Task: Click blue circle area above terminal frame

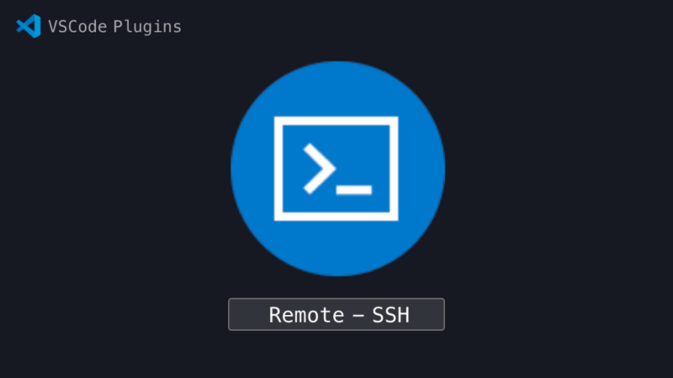Action: pos(338,89)
